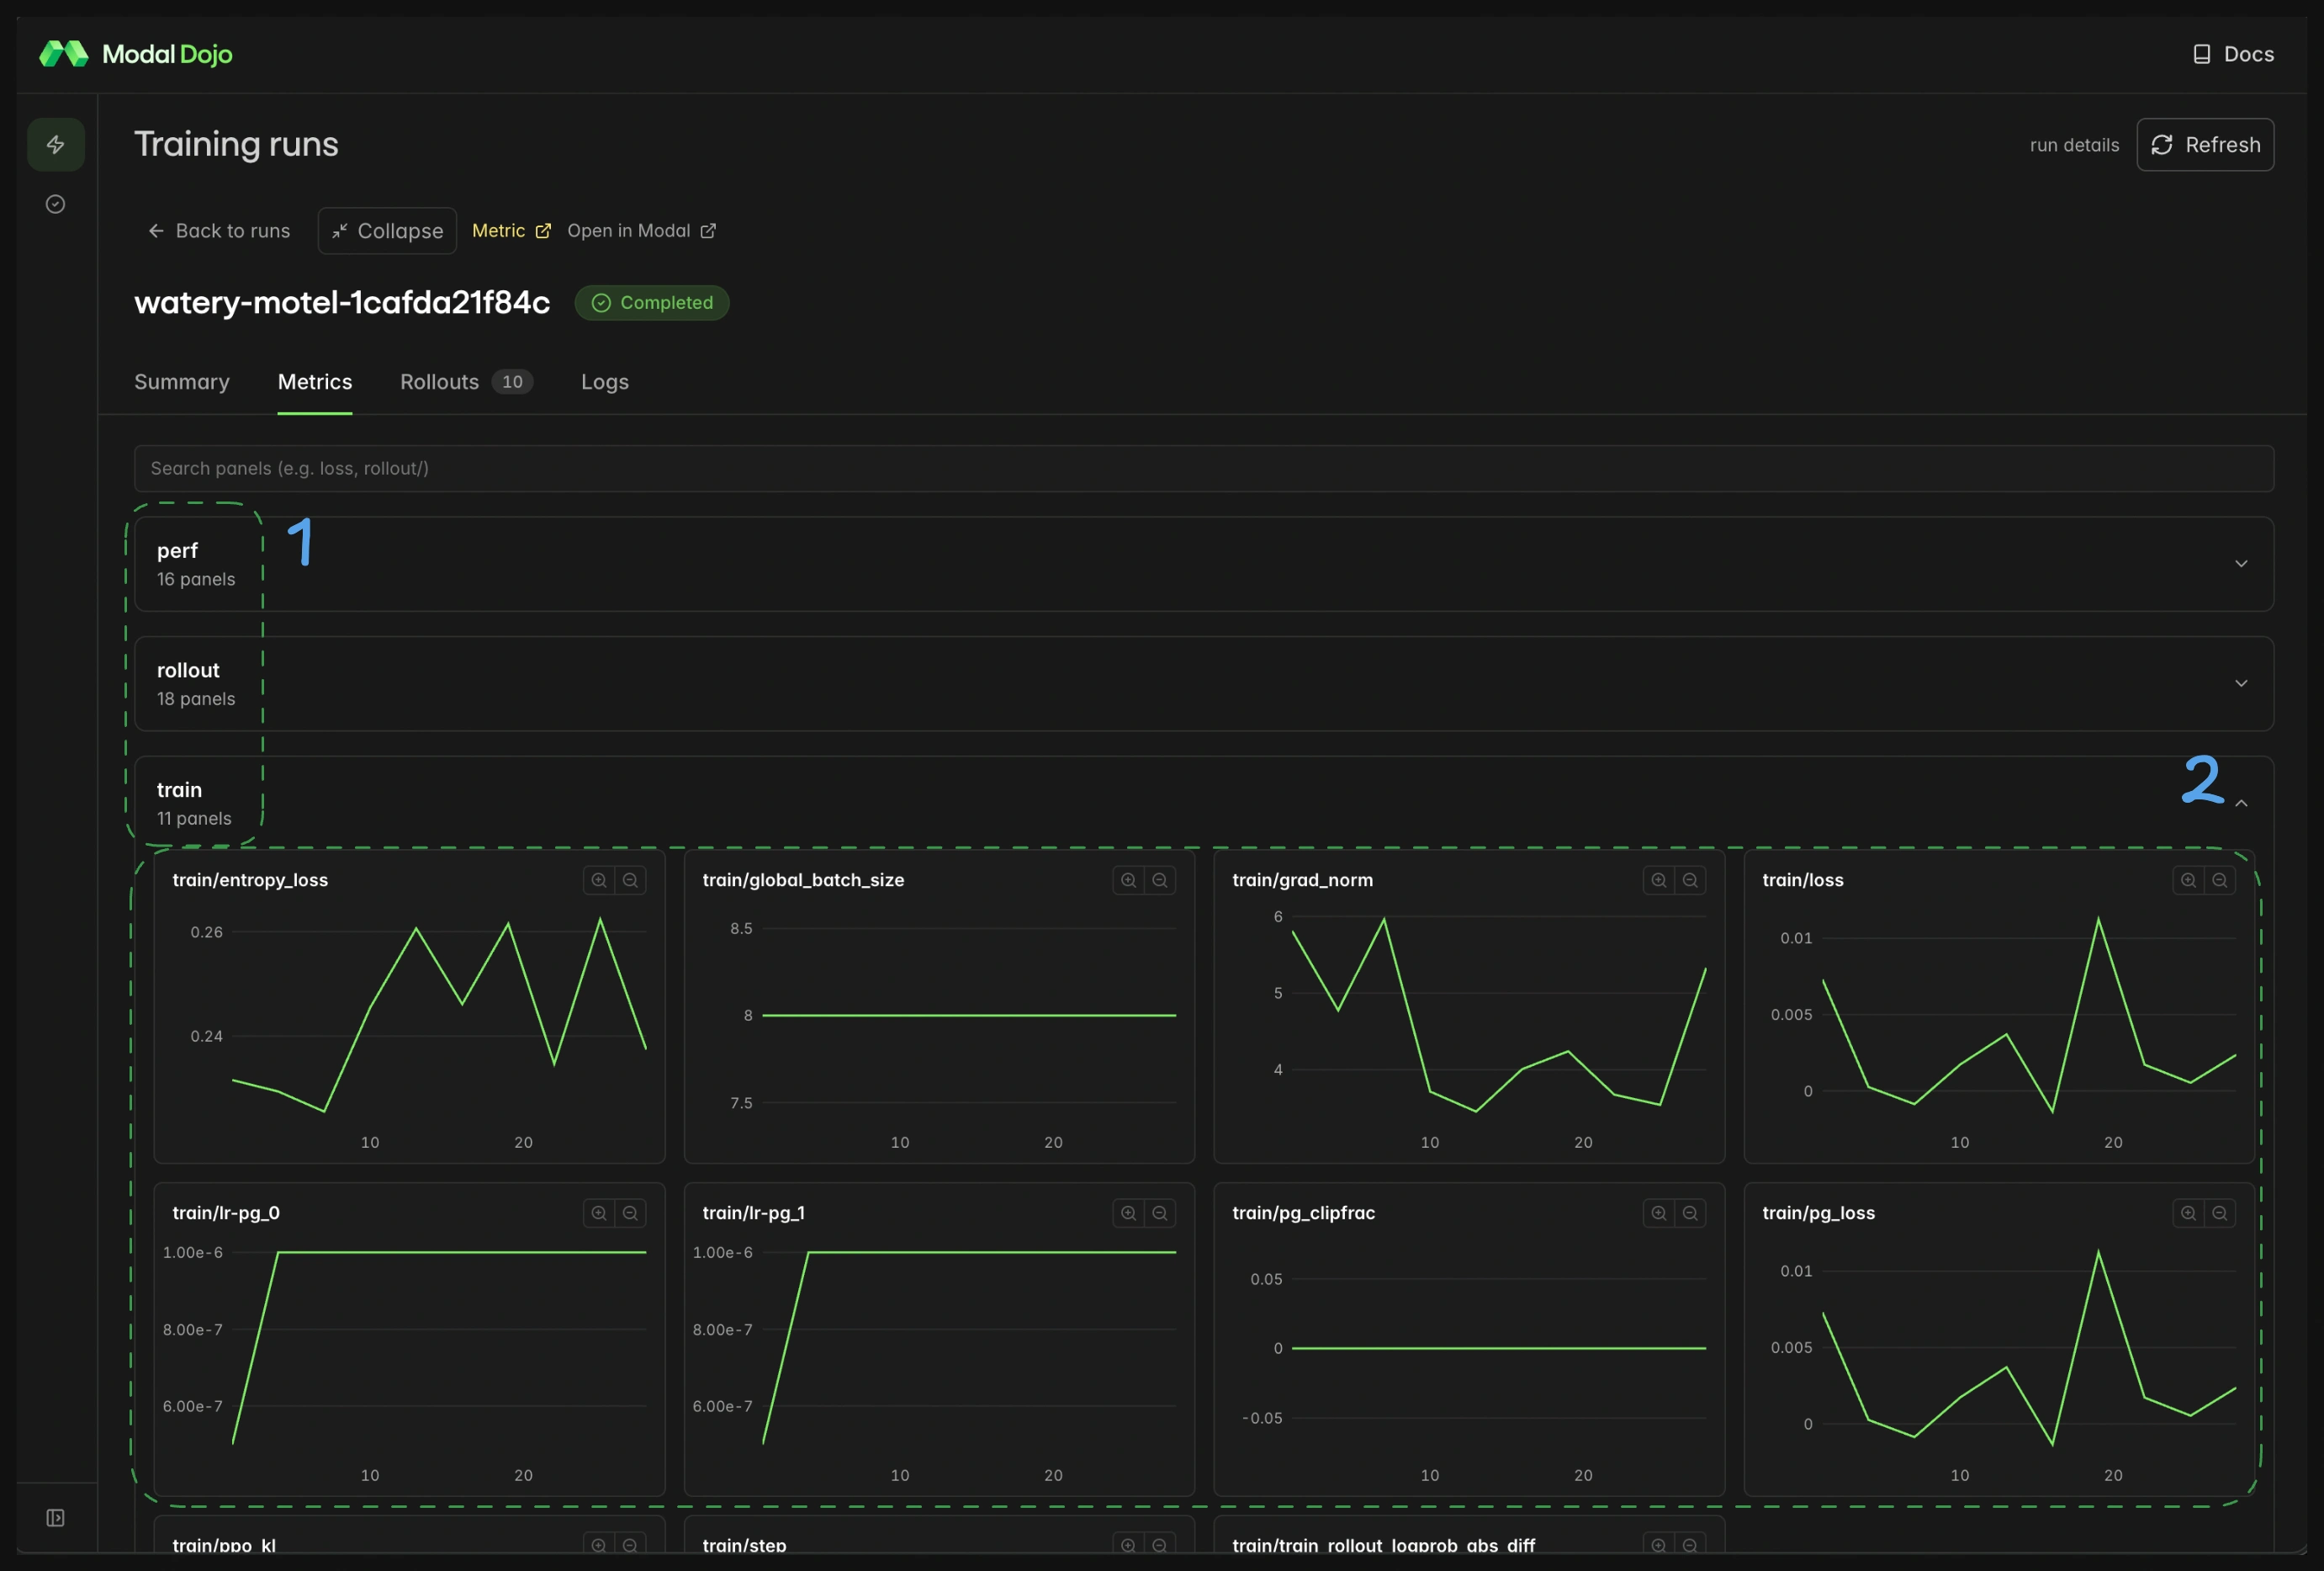Expand the rollout panels section chevron

(2241, 683)
